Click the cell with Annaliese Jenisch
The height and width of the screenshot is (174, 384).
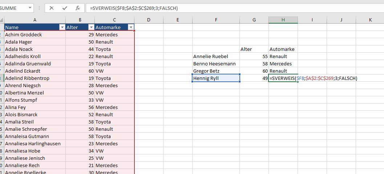pos(35,158)
